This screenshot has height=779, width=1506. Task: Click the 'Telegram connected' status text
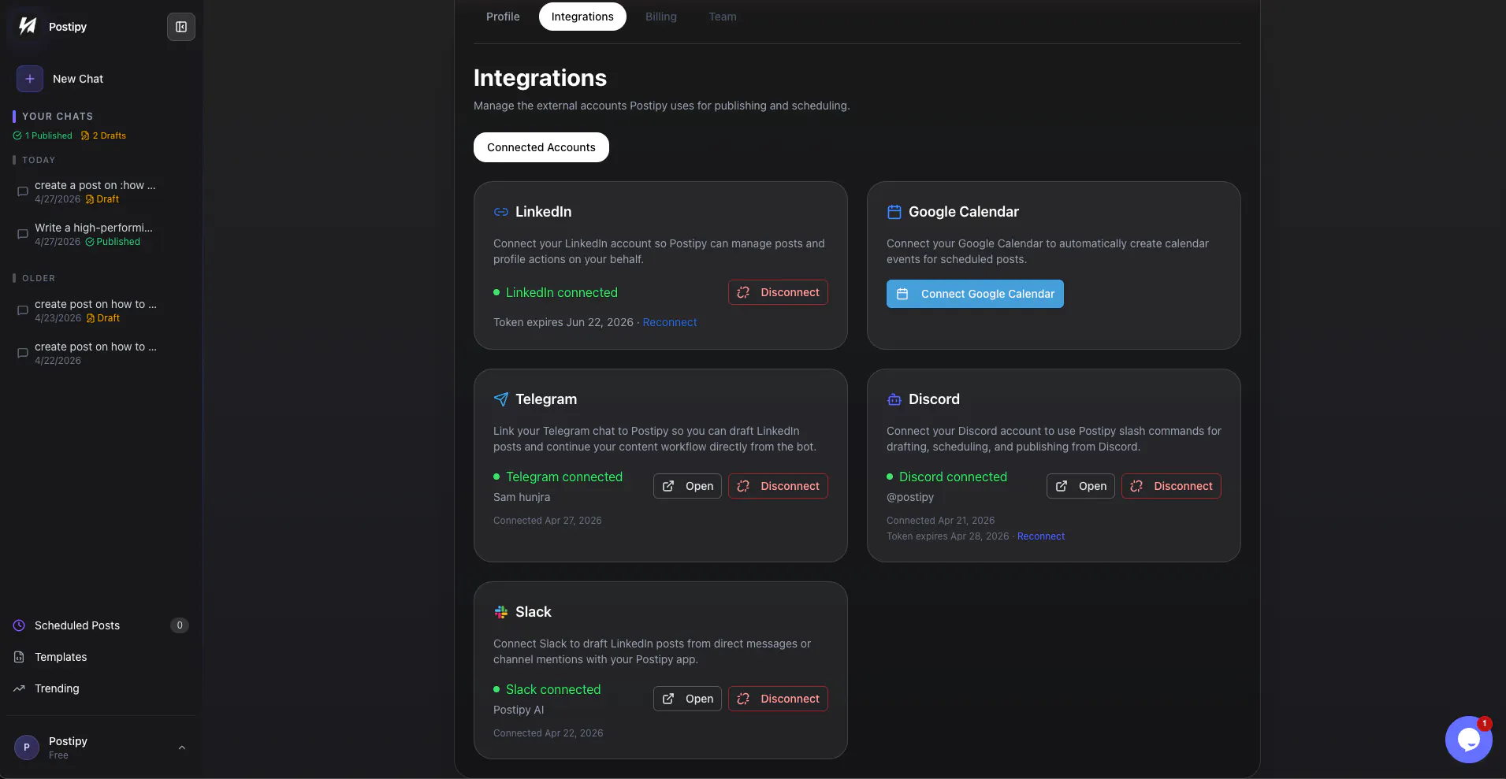(564, 477)
